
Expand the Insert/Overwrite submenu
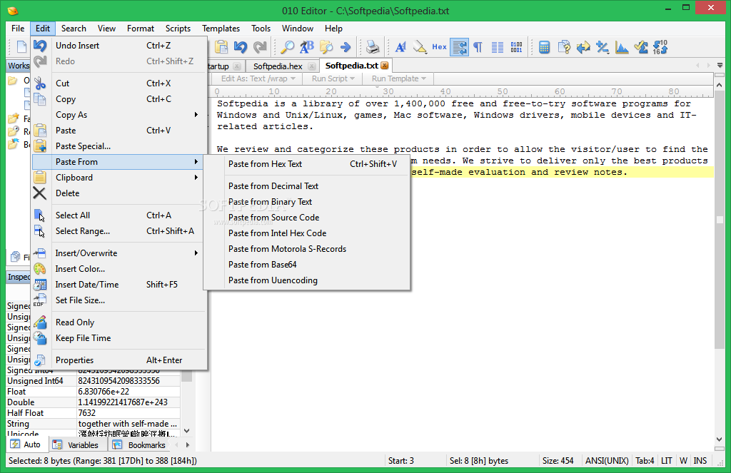[x=119, y=253]
